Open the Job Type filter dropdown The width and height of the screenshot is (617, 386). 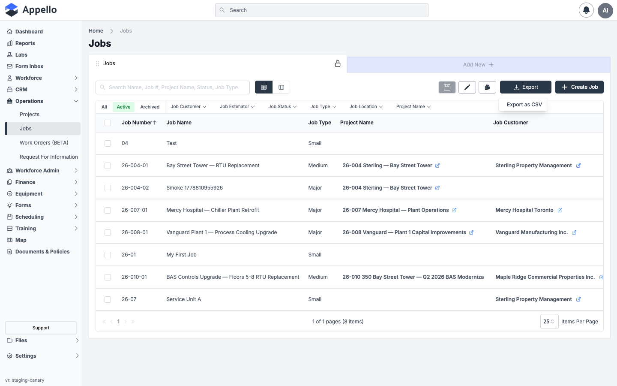click(323, 107)
